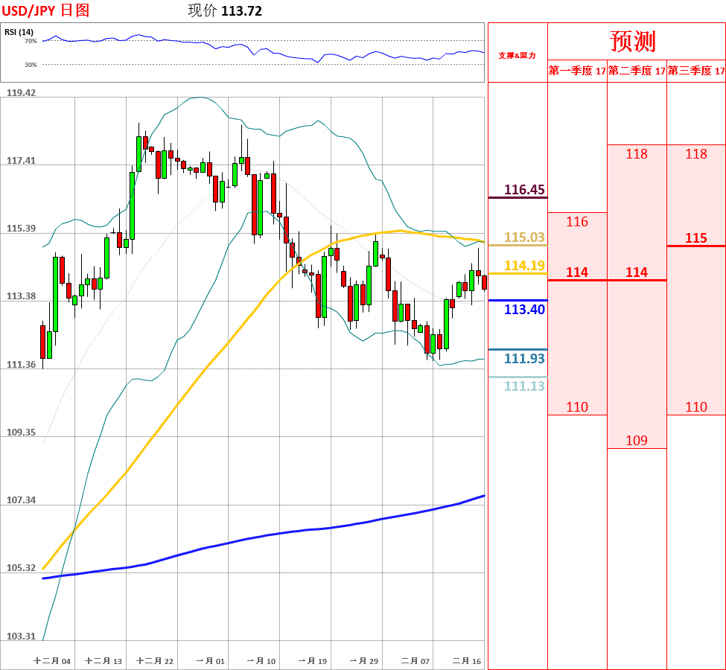Select the 第二季度 17 column header
The image size is (726, 670).
tap(637, 71)
